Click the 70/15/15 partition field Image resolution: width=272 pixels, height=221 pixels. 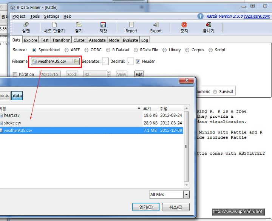[x=50, y=74]
